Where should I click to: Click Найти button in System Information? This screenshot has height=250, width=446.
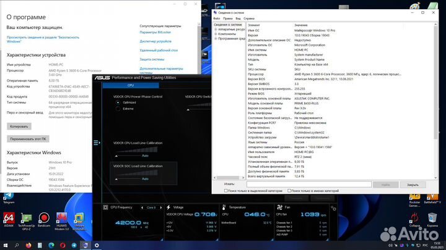386,185
